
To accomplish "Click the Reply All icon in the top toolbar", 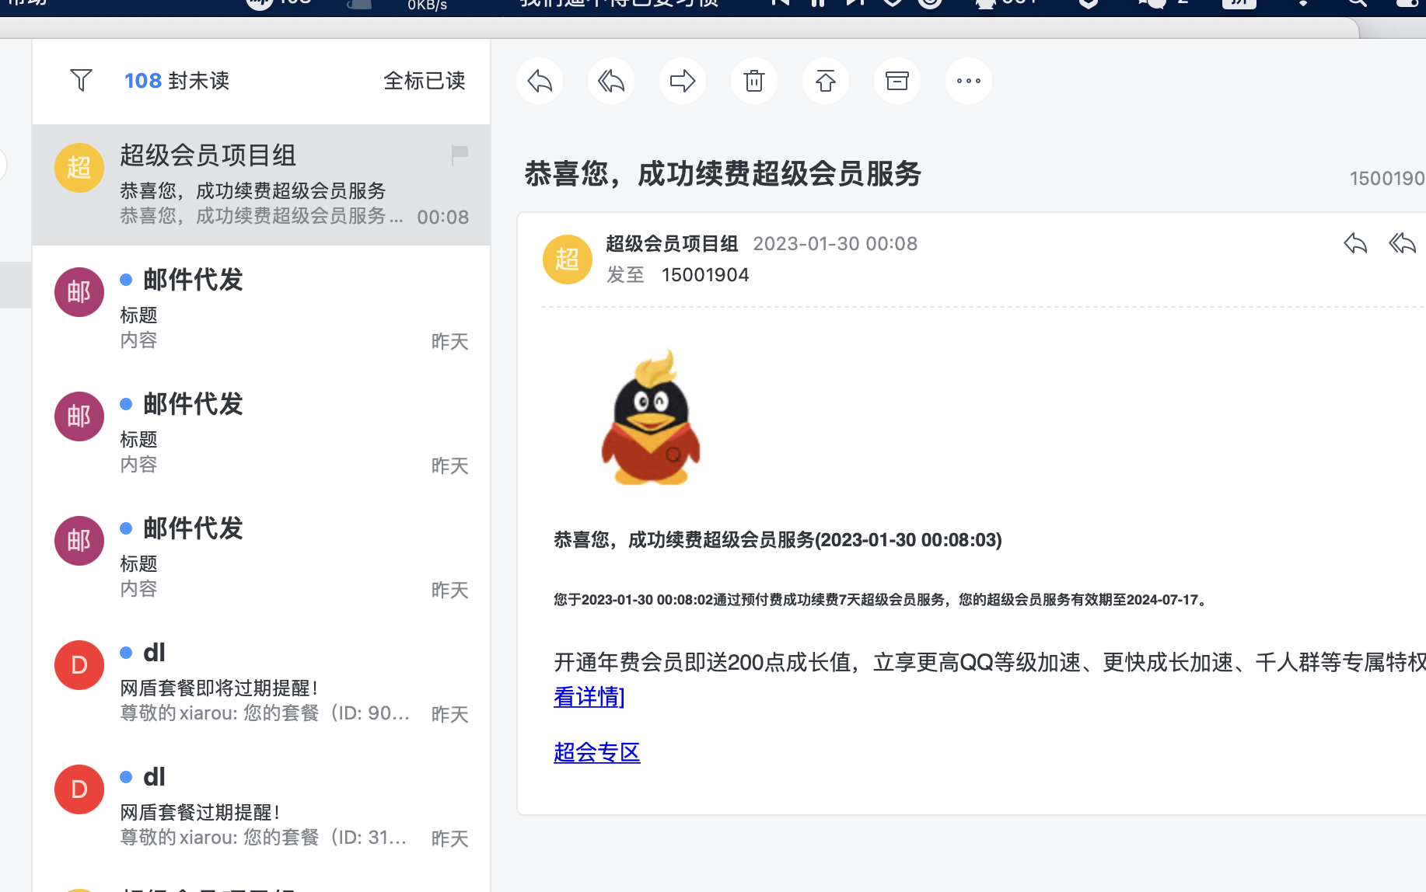I will pos(611,81).
